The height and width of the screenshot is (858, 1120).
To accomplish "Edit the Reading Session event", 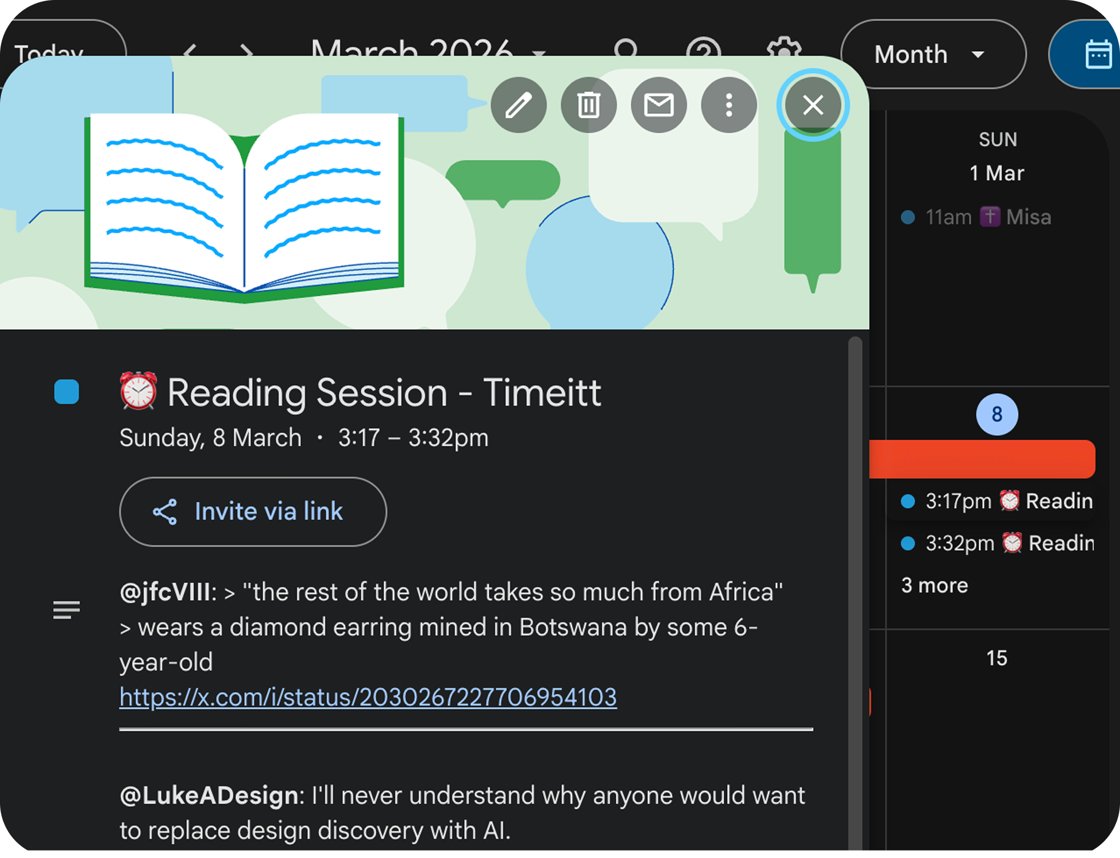I will [519, 105].
